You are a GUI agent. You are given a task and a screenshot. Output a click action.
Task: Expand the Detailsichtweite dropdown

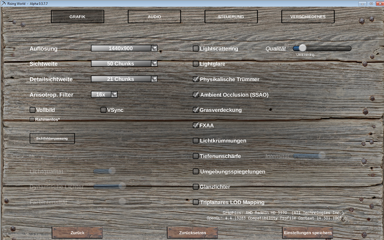coord(154,79)
